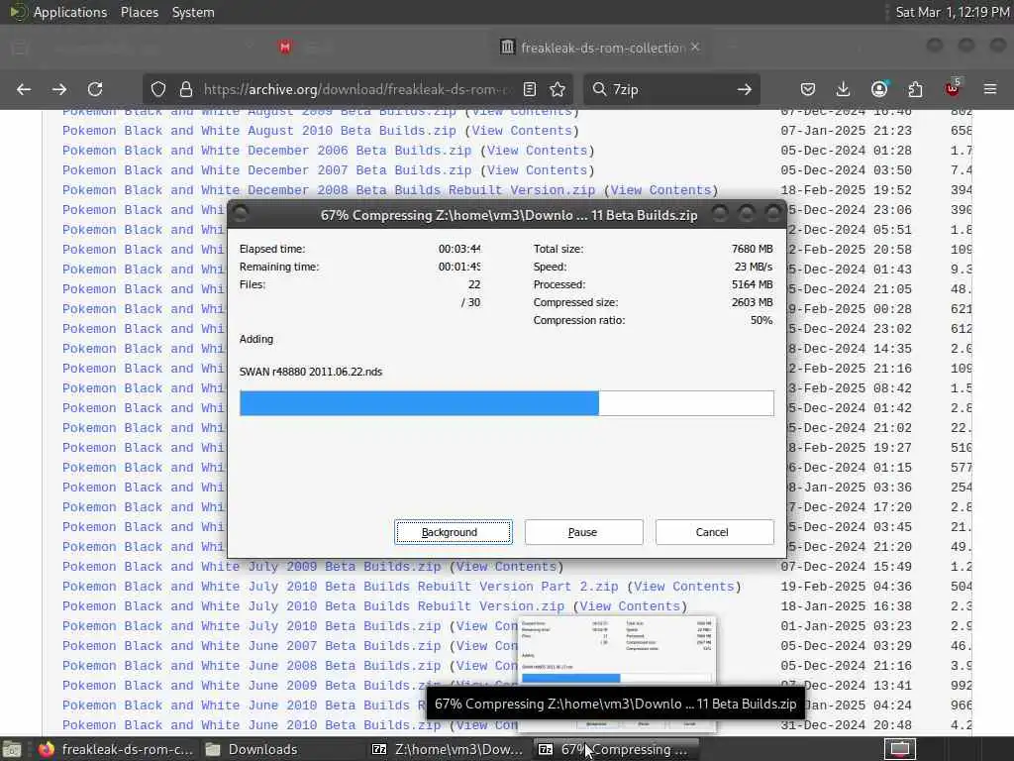
Task: View Contents of July 2009 Beta Builds
Action: (506, 567)
